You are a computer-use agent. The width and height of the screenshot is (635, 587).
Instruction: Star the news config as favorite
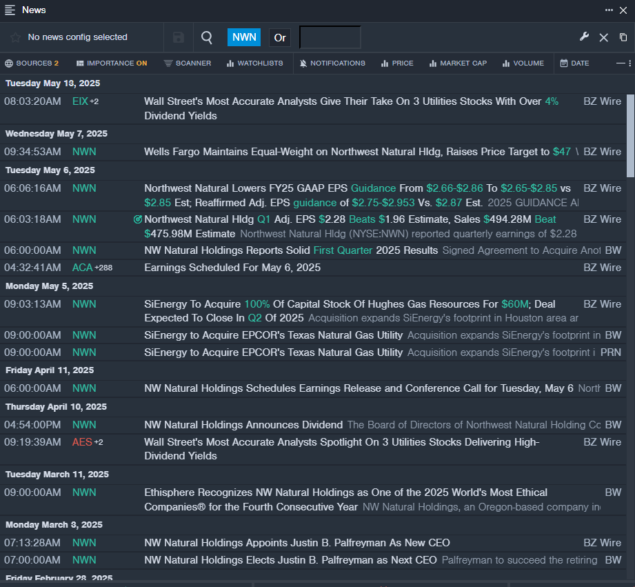coord(15,37)
